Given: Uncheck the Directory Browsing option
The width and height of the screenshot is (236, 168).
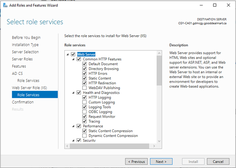Looking at the screenshot, I should (x=85, y=69).
